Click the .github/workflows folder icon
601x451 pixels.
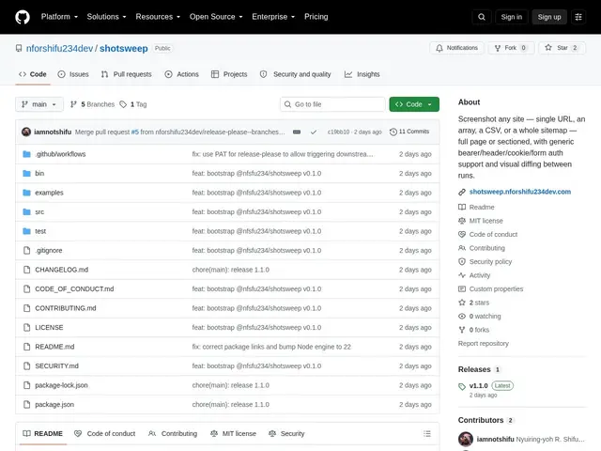point(26,154)
